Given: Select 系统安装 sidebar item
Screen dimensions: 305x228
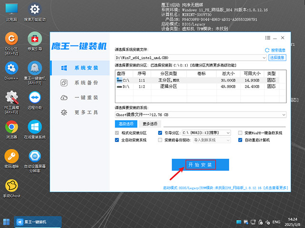Looking at the screenshot, I should coord(80,68).
